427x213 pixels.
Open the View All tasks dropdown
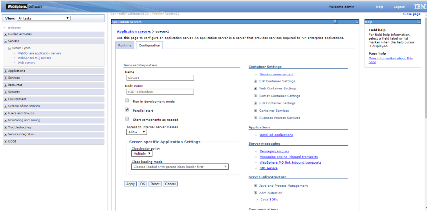pyautogui.click(x=44, y=18)
